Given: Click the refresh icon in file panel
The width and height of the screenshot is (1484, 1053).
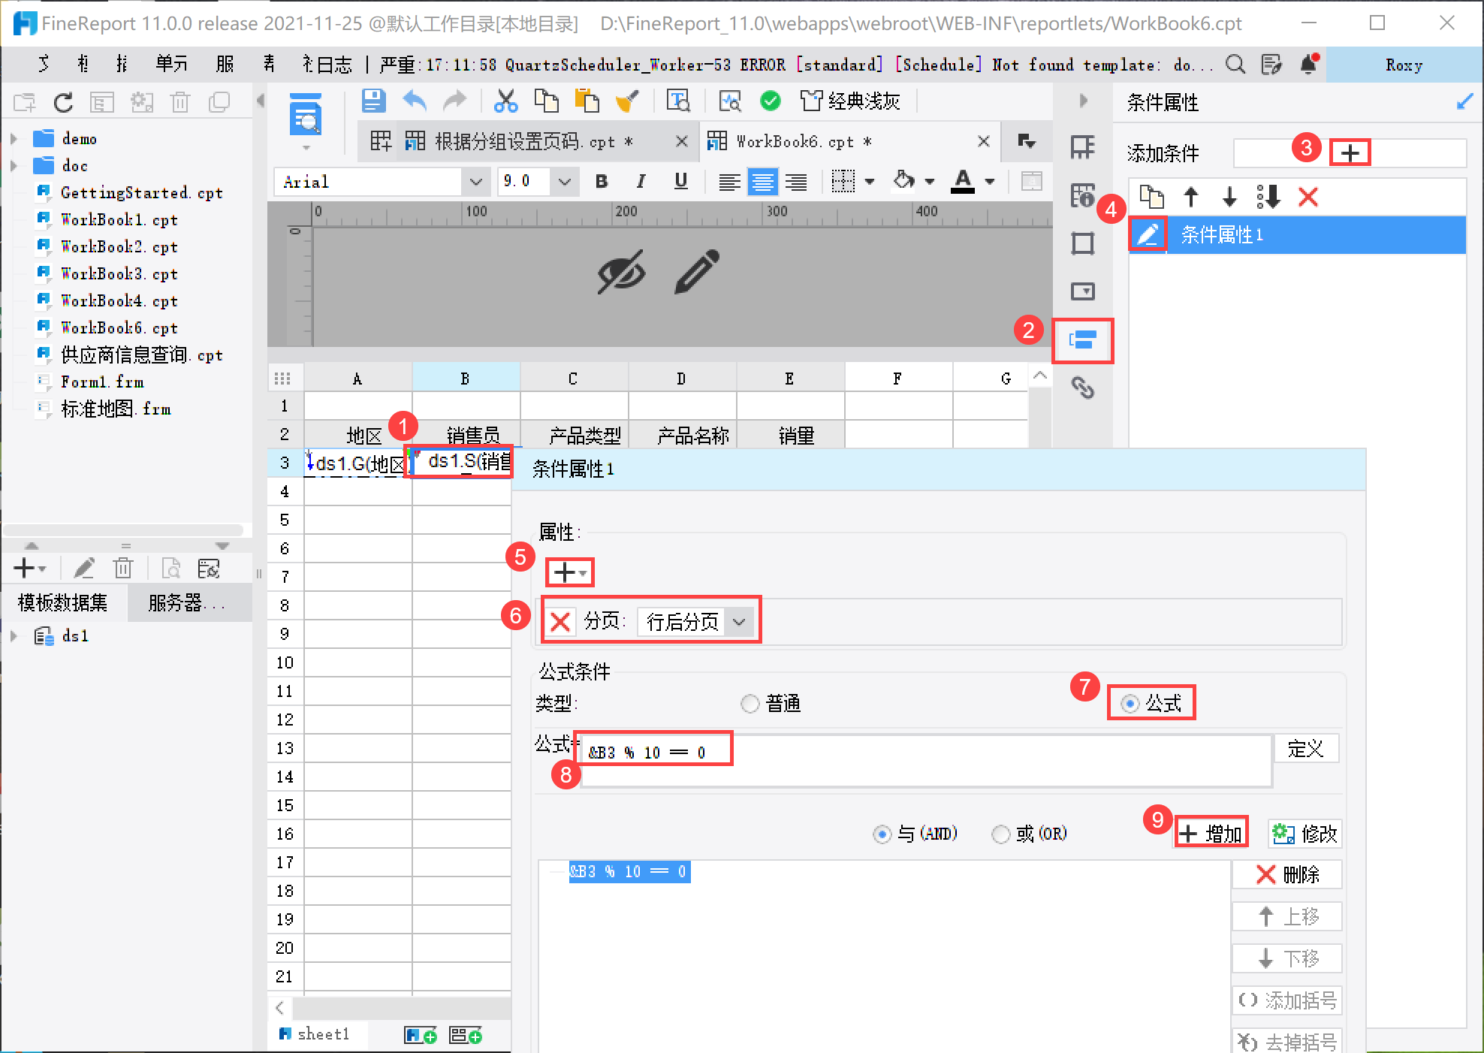Looking at the screenshot, I should pos(63,102).
